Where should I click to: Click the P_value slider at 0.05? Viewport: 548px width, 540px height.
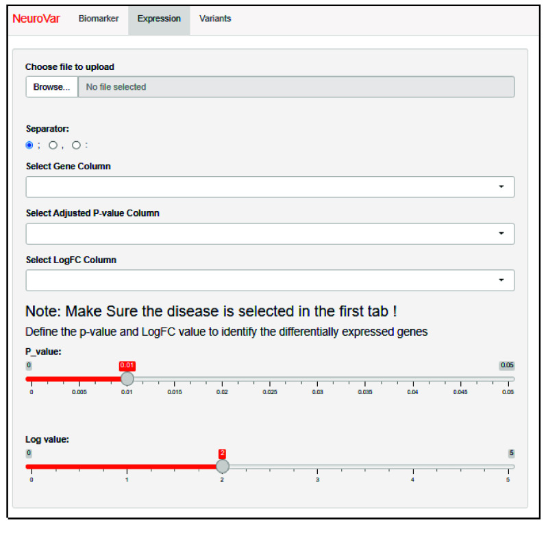[508, 378]
